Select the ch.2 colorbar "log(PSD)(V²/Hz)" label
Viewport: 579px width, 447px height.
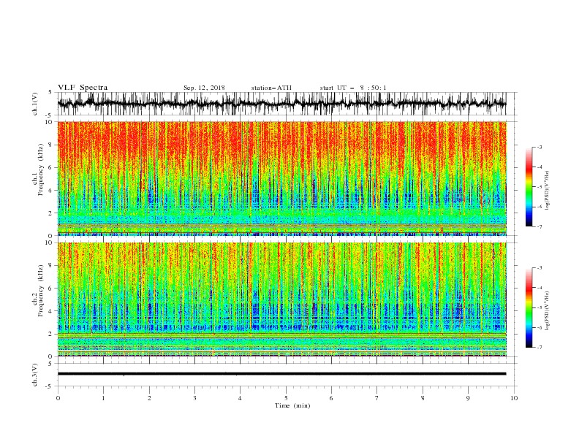pyautogui.click(x=548, y=310)
